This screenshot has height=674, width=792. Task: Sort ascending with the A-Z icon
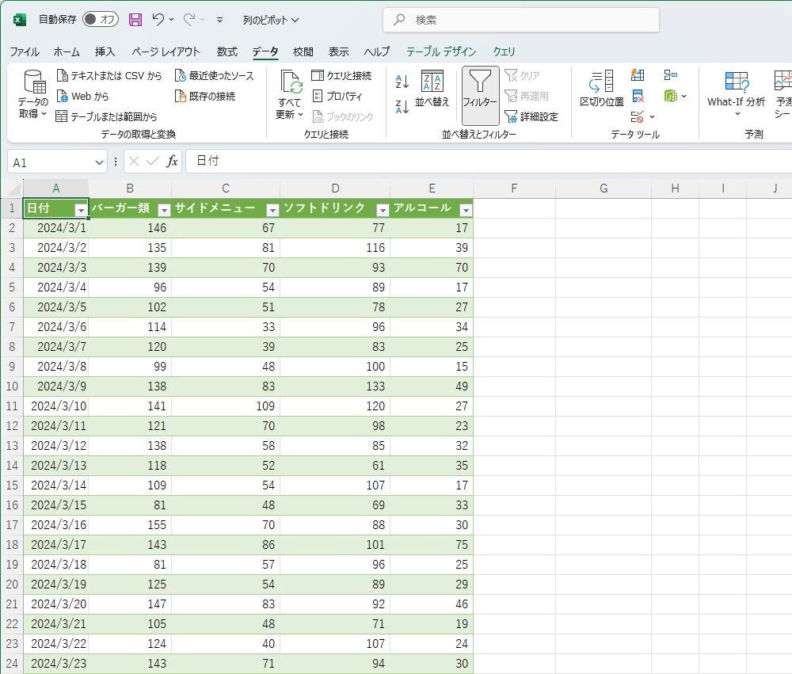click(402, 81)
